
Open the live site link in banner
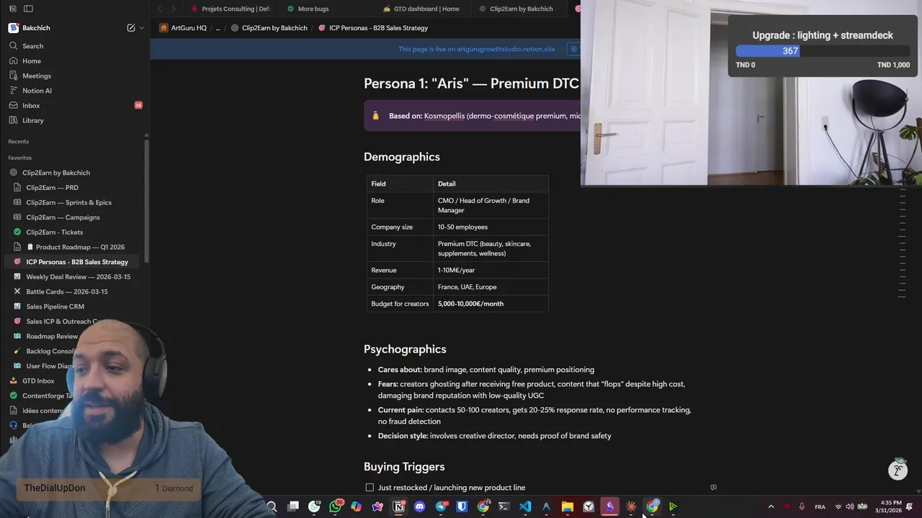(x=477, y=49)
